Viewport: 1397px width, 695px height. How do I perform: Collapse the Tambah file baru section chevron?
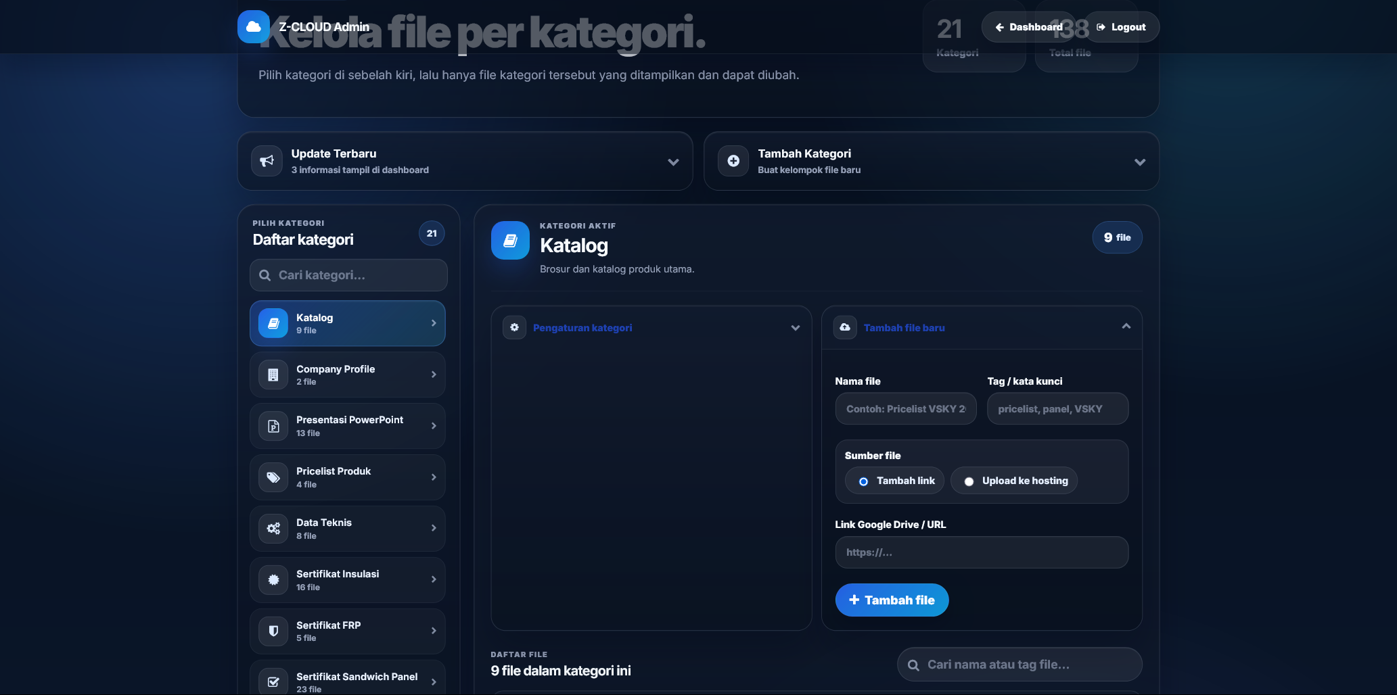[1126, 326]
